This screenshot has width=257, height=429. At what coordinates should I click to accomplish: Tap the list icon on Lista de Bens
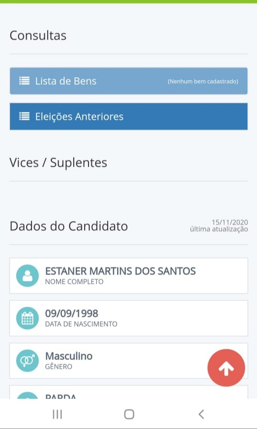[x=24, y=81]
